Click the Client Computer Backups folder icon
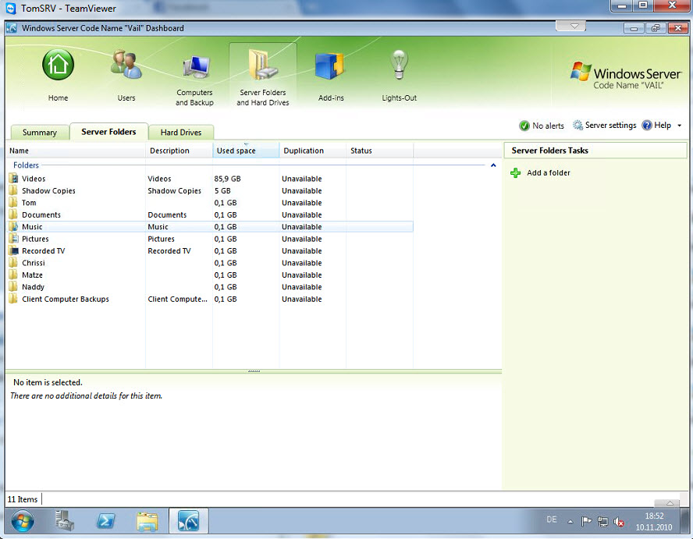The image size is (693, 539). (x=14, y=299)
